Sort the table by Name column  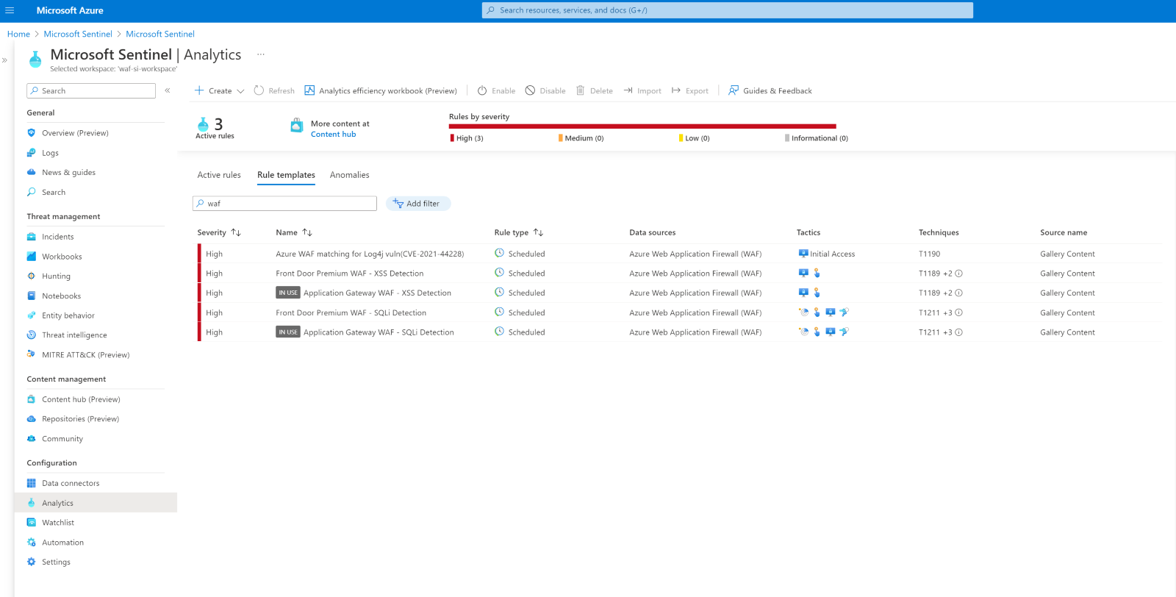[294, 232]
